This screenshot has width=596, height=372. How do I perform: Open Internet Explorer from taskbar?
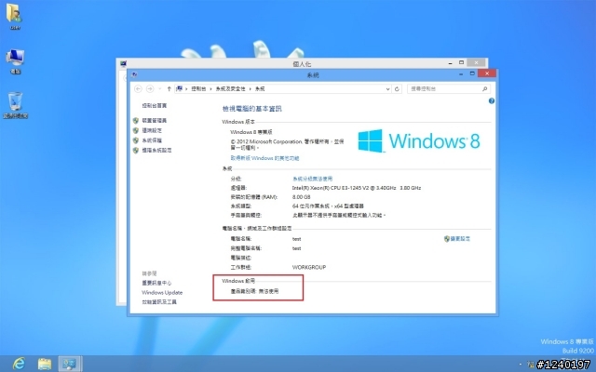(19, 364)
